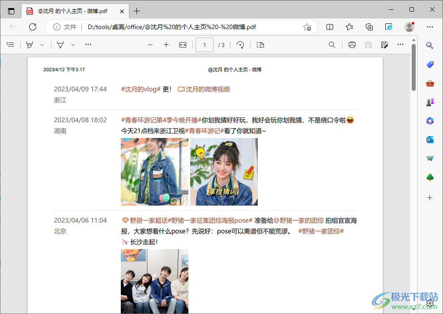The height and width of the screenshot is (314, 443).
Task: Click the #沈月的vlog# hashtag link
Action: point(141,90)
